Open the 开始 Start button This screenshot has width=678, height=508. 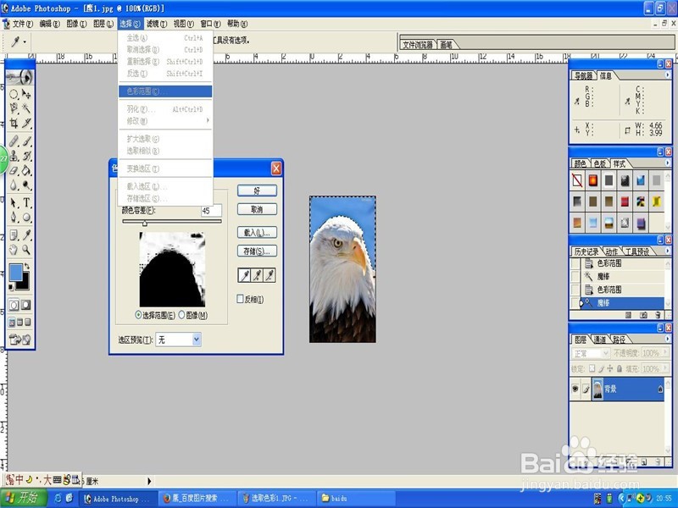pyautogui.click(x=24, y=498)
